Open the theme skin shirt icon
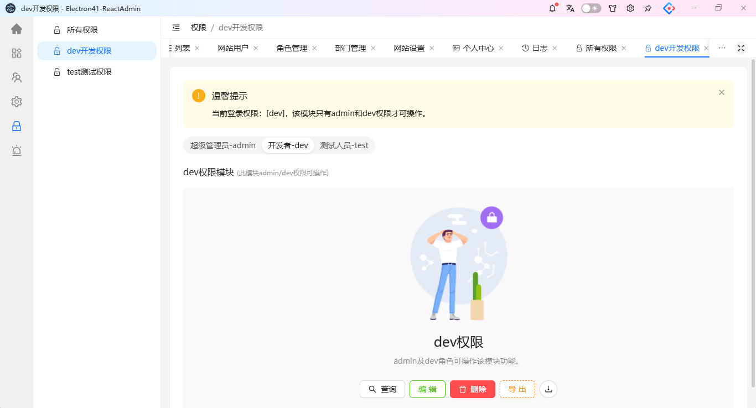 (613, 8)
